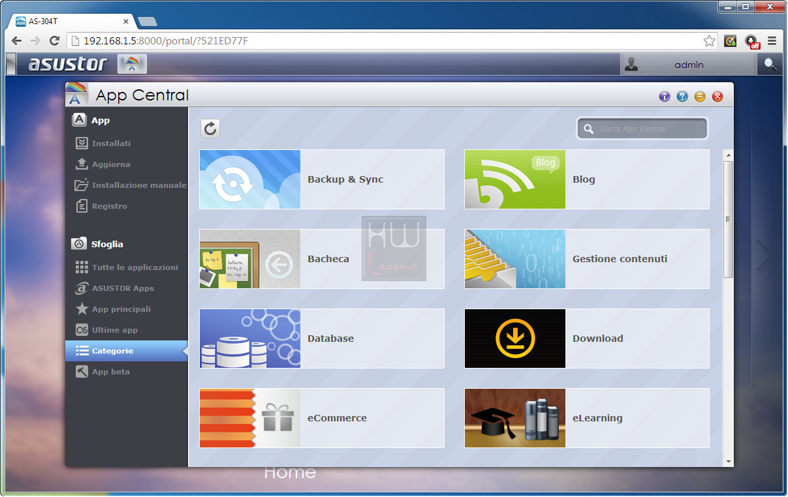
Task: Open the Chrome hamburger menu
Action: pos(772,41)
